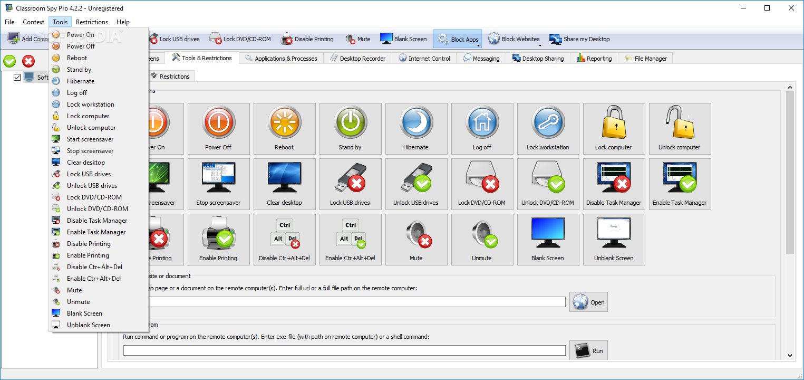Click the vertical scrollbar down arrow
The width and height of the screenshot is (804, 380).
tap(790, 356)
